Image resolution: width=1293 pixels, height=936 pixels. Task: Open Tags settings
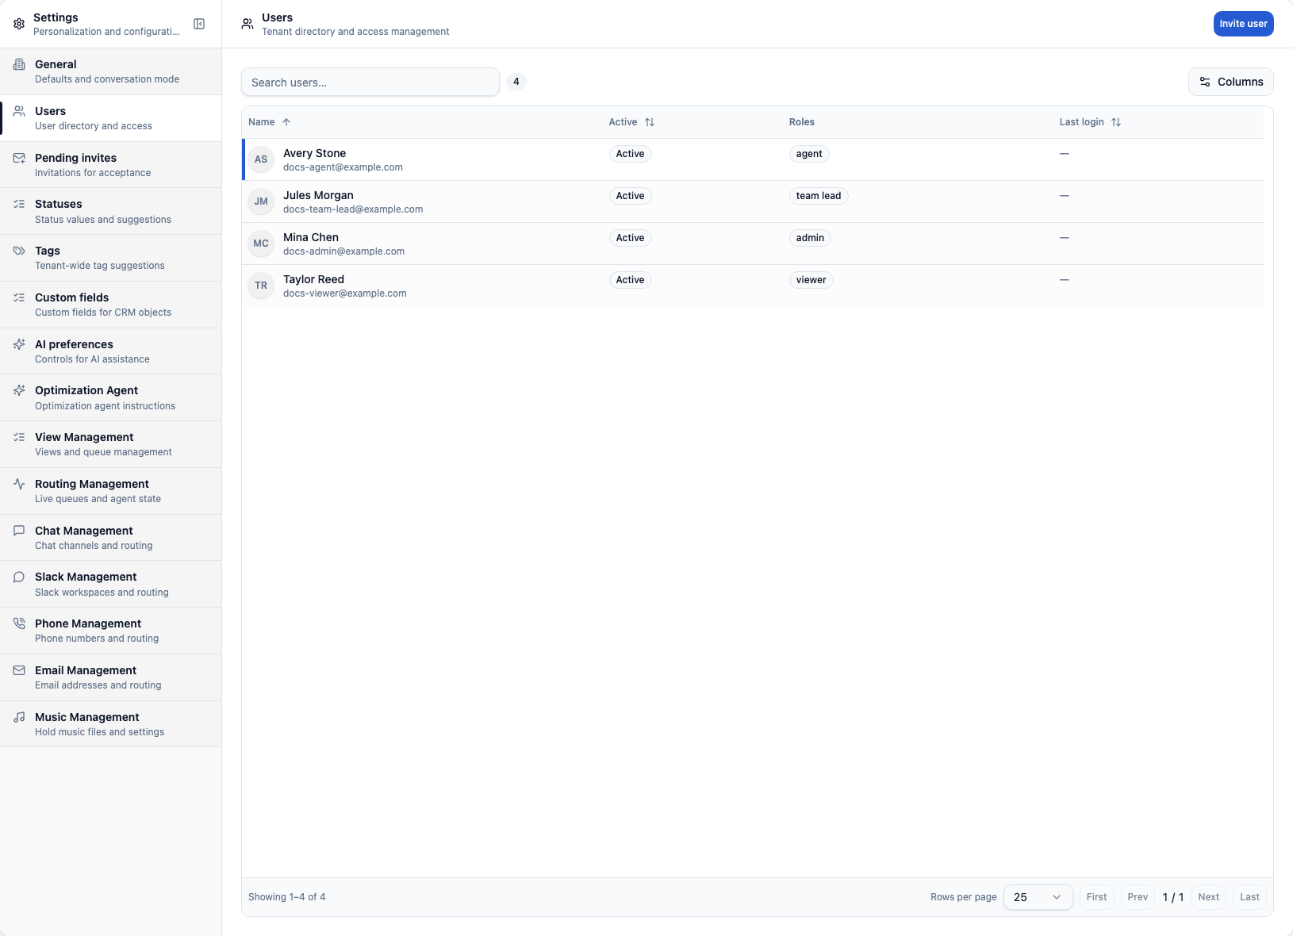click(111, 258)
